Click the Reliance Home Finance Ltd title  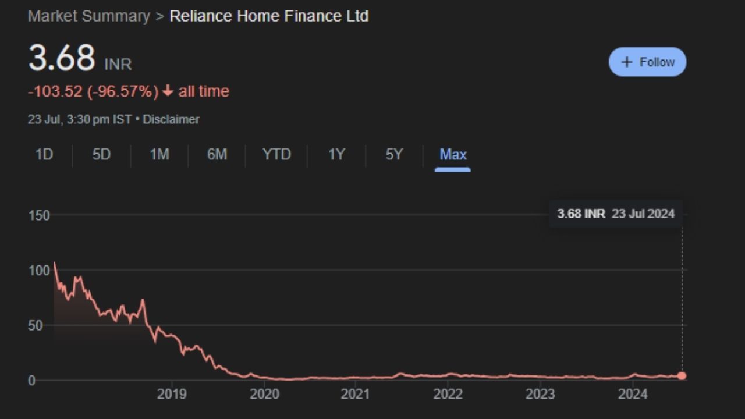[x=269, y=16]
